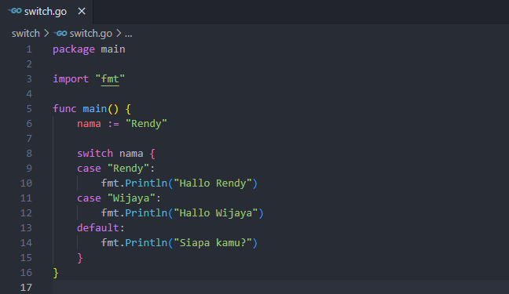Image resolution: width=509 pixels, height=294 pixels.
Task: Click the "import" keyword on line 3
Action: (71, 79)
